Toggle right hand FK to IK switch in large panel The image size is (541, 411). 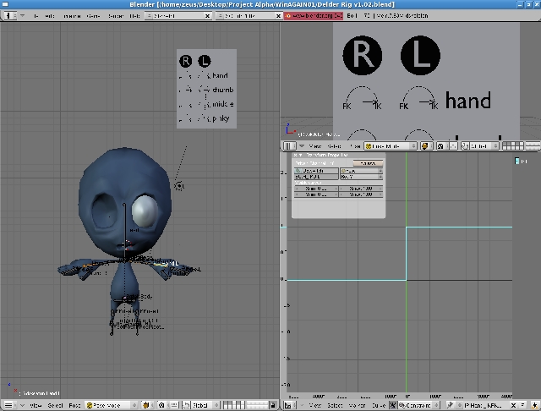click(362, 98)
